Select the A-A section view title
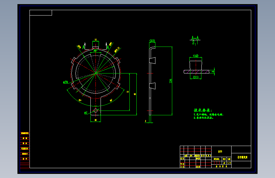This screenshot has width=275, height=178. tap(195, 38)
